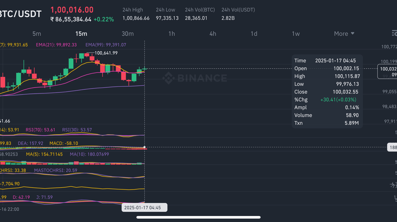Choose the 1d timeframe tab
This screenshot has height=222, width=397.
coord(254,34)
